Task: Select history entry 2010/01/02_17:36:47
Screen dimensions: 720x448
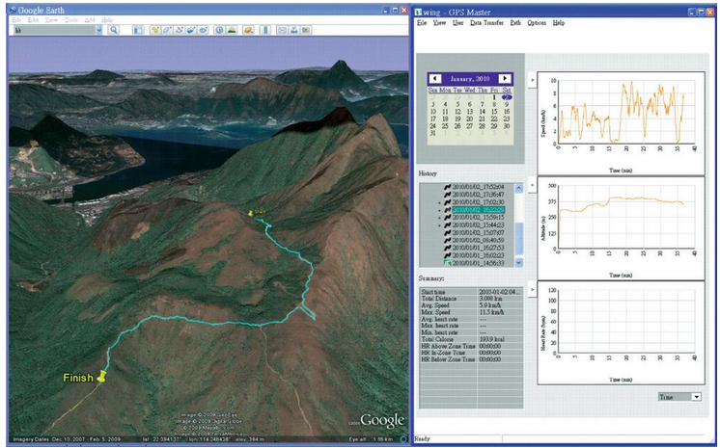Action: click(x=478, y=195)
